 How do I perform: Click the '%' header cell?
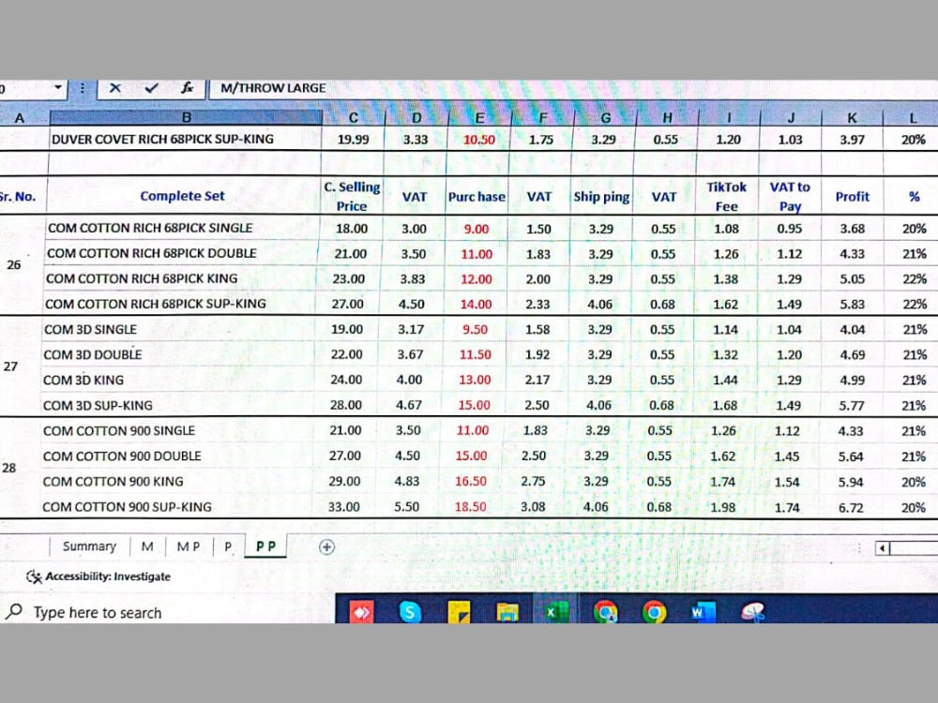tap(914, 196)
